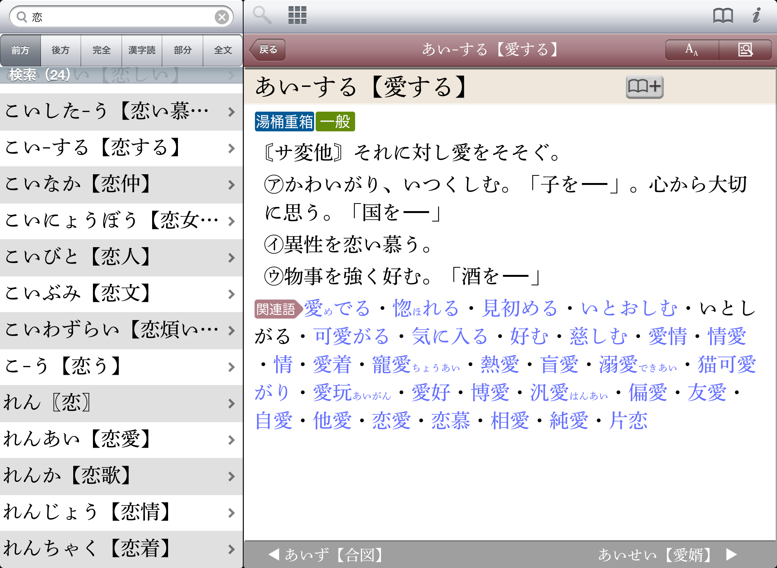Follow the 見初める related word link
This screenshot has width=777, height=568.
[x=519, y=308]
